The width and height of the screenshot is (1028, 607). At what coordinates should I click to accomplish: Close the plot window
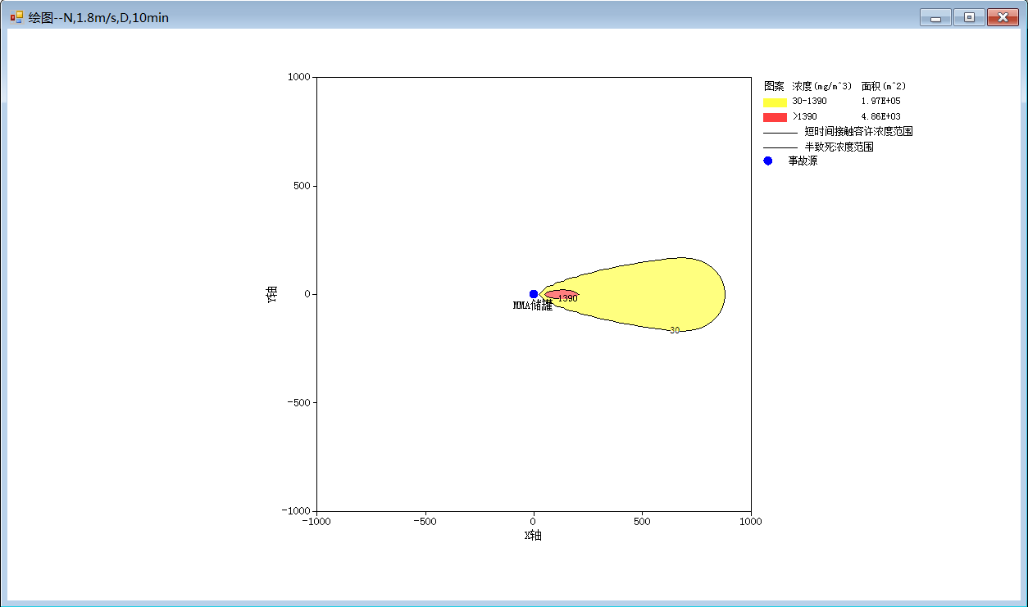[x=1003, y=17]
